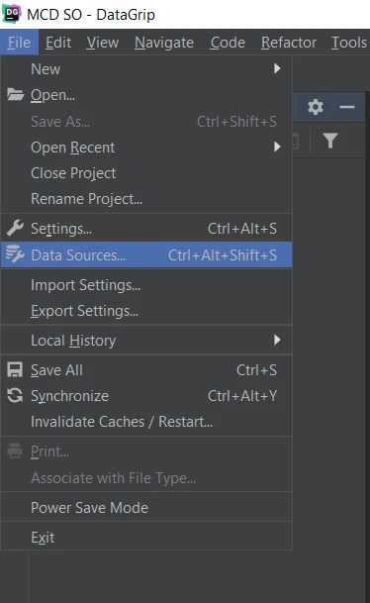
Task: Expand the Open Recent submenu arrow
Action: (277, 147)
